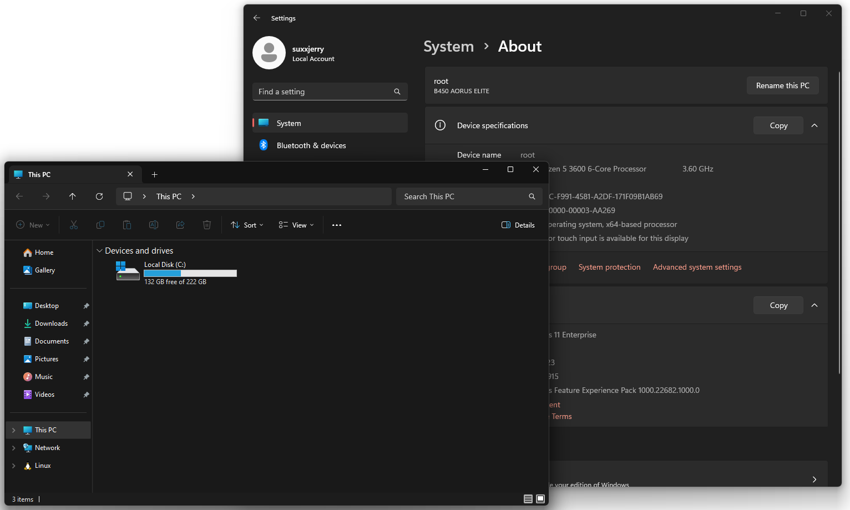Toggle the Details pane button
850x510 pixels.
(x=518, y=225)
